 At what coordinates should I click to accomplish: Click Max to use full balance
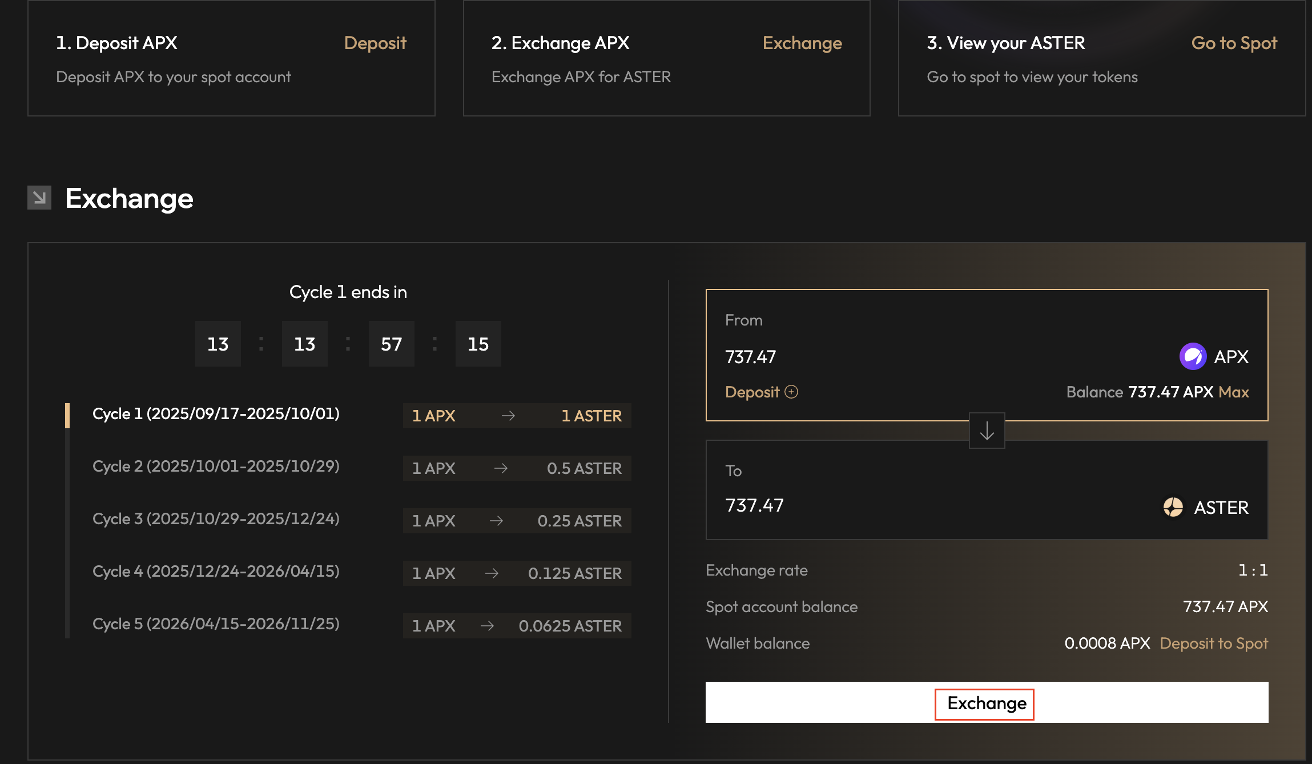pos(1234,392)
